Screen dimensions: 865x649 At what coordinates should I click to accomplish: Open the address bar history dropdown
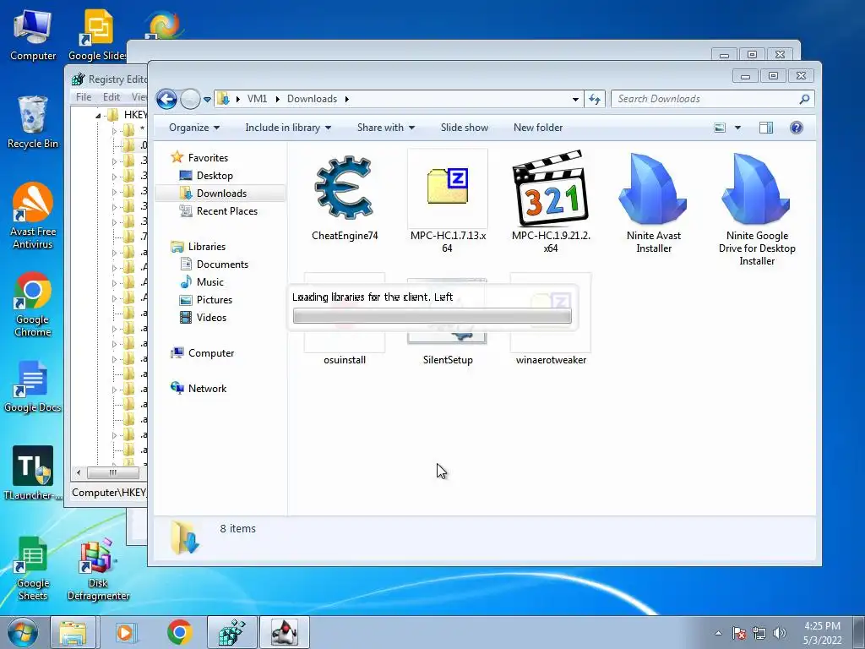click(x=575, y=100)
